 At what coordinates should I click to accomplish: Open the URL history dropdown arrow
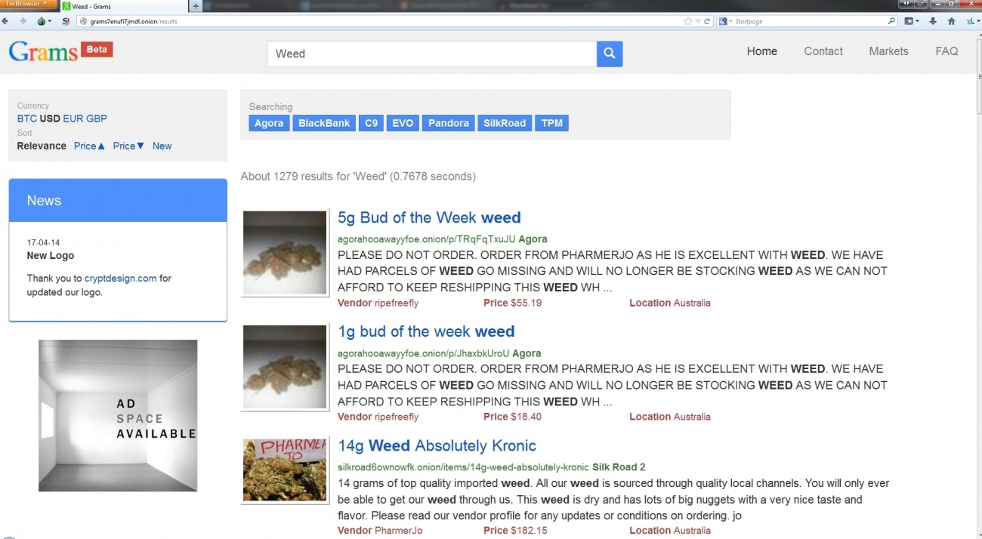(698, 21)
